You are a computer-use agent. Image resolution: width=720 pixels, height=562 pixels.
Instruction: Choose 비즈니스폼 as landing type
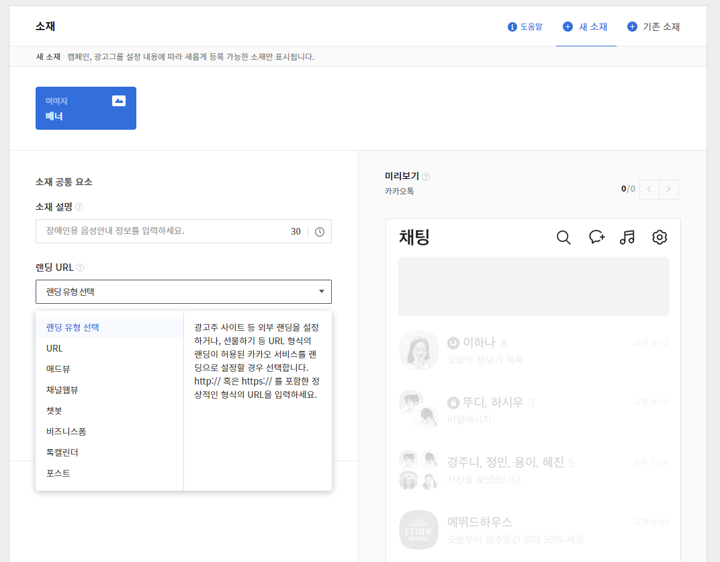109,432
